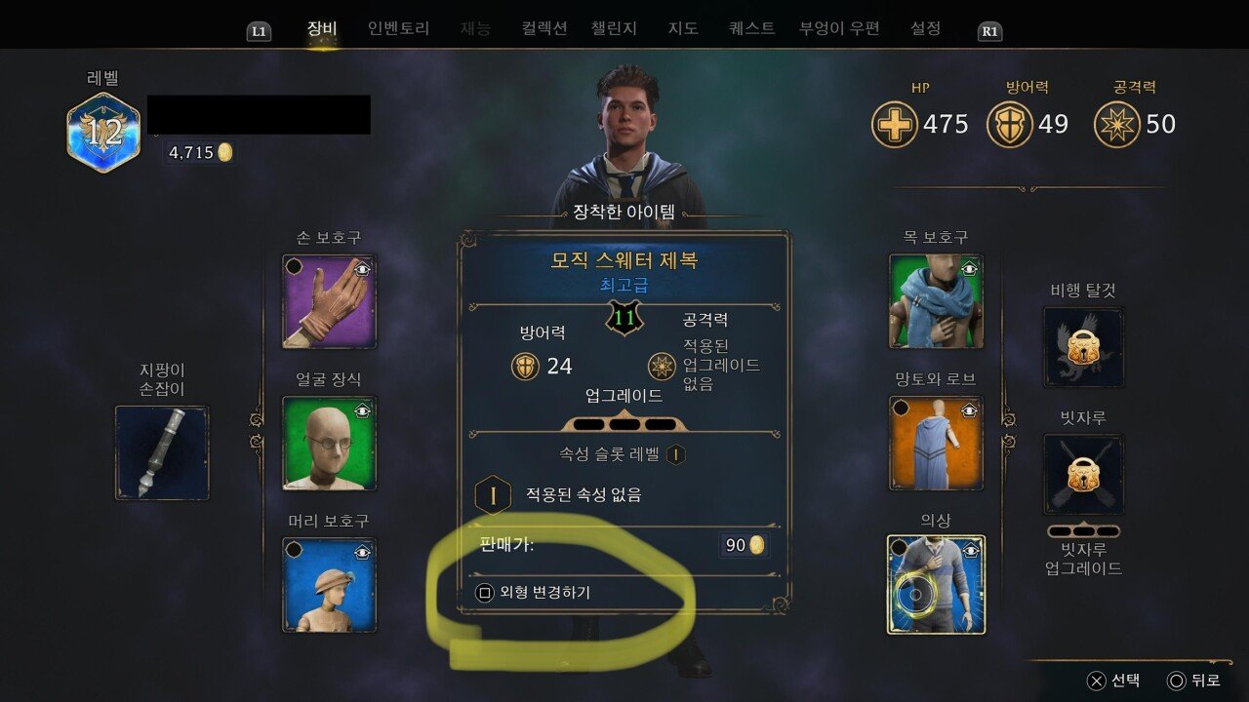Select the 목 보호구 scarf slot
This screenshot has height=702, width=1249.
click(x=936, y=301)
